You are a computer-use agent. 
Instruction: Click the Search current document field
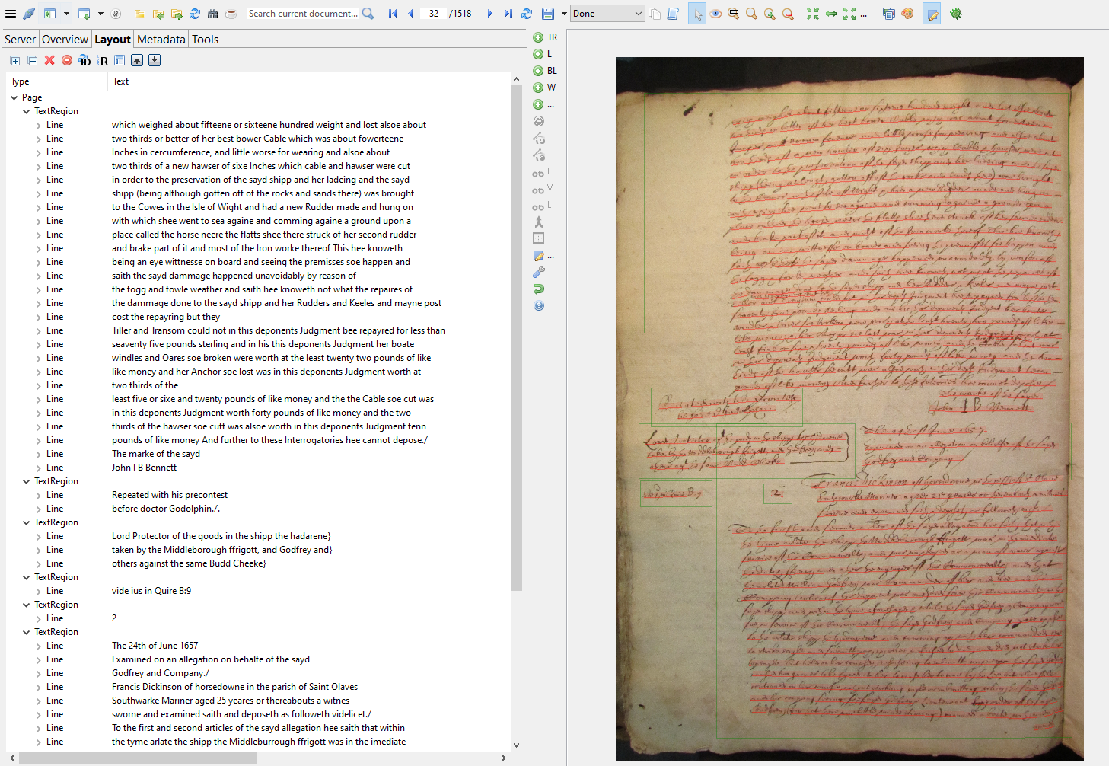click(302, 14)
